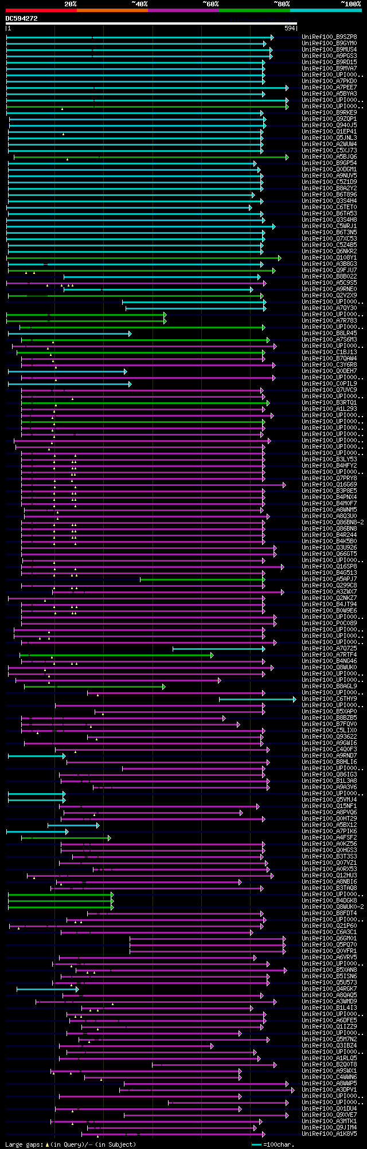Viewport: 367px width, 1149px height.
Task: Open hit UniRef100_B9GYM0
Action: 329,44
